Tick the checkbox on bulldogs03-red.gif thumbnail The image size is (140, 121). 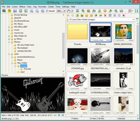point(68,89)
